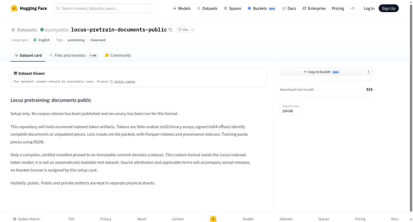Image resolution: width=413 pixels, height=222 pixels.
Task: Open Pricing footer link
Action: (360, 219)
